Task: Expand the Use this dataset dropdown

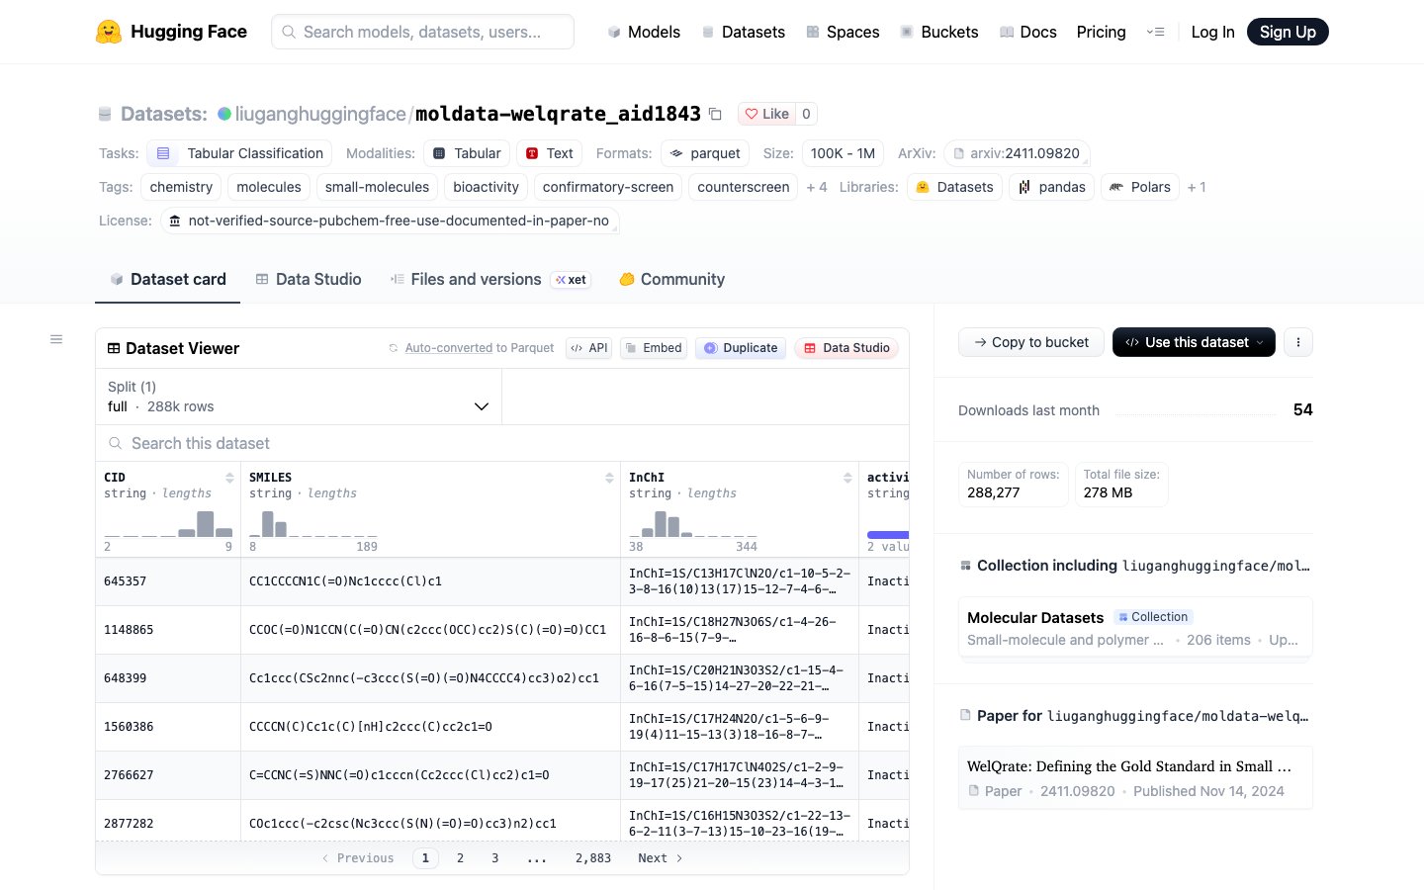Action: click(1194, 342)
